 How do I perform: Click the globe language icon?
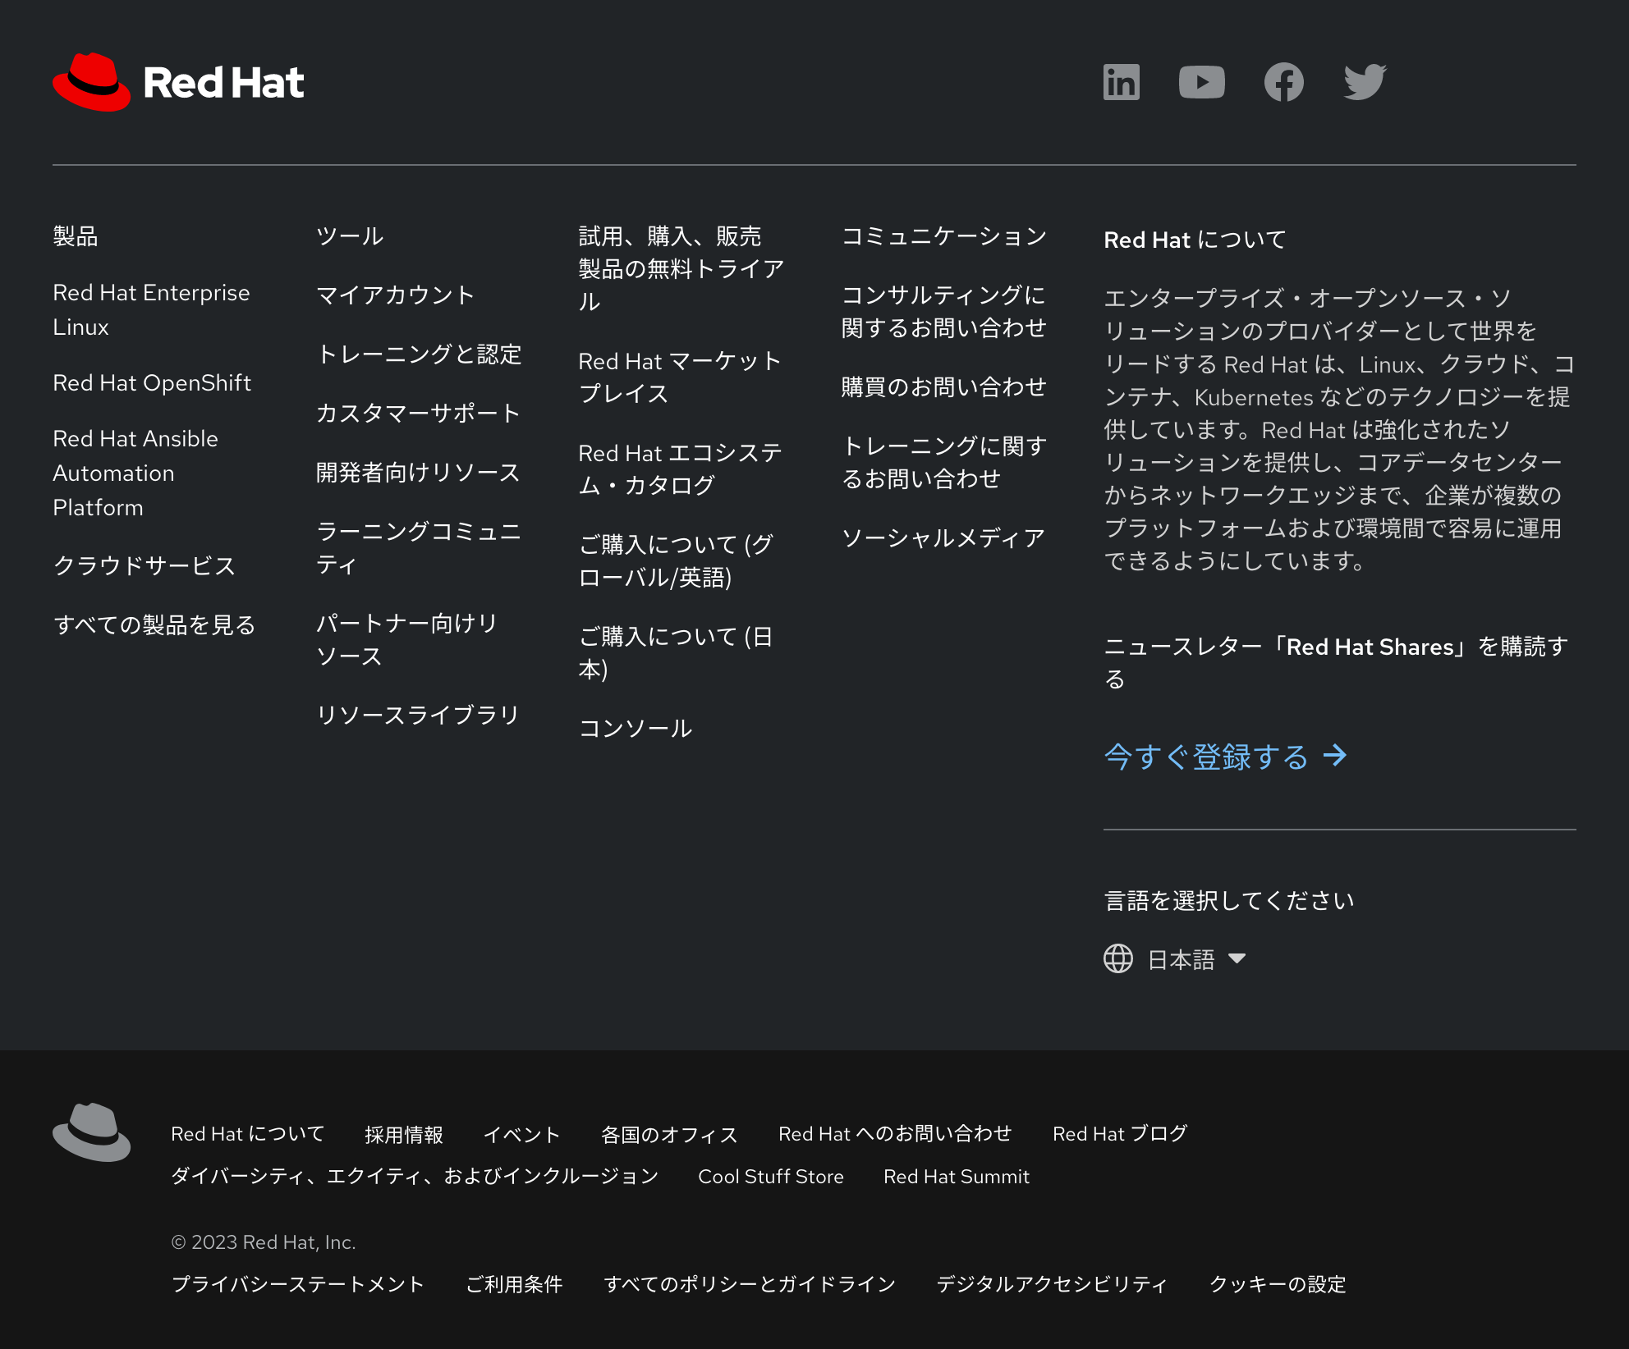[x=1118, y=958]
